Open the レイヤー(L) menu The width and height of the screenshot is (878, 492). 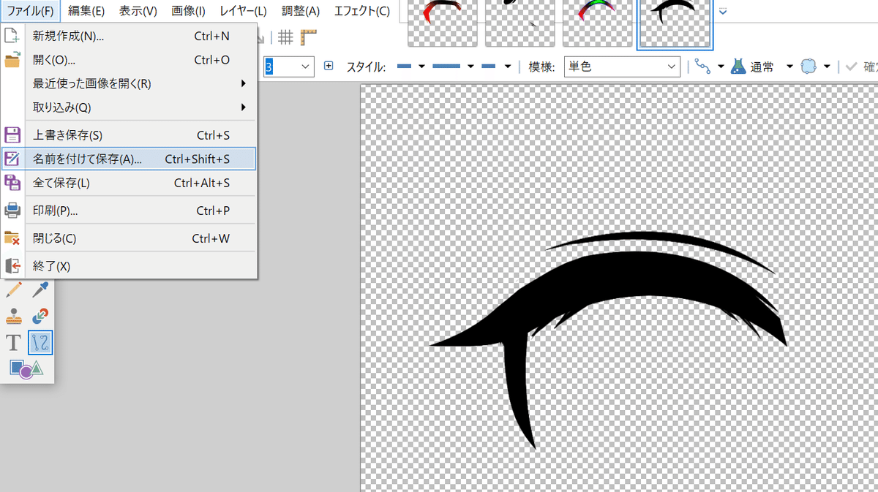[244, 11]
